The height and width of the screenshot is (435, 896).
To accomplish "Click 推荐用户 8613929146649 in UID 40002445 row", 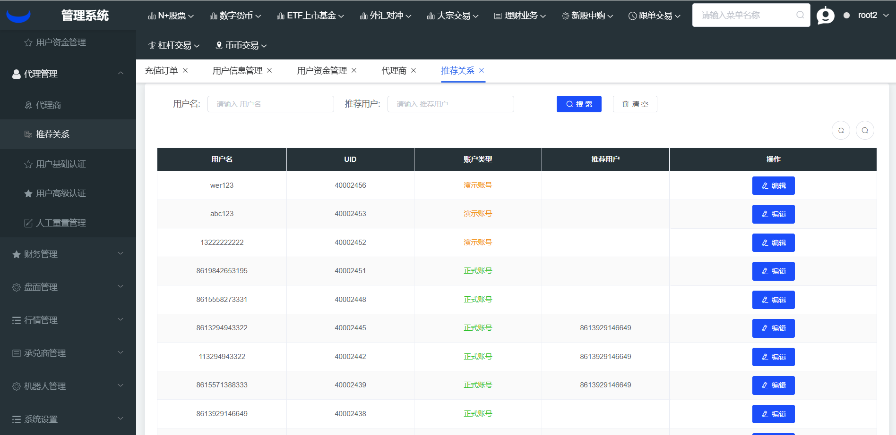I will (605, 328).
